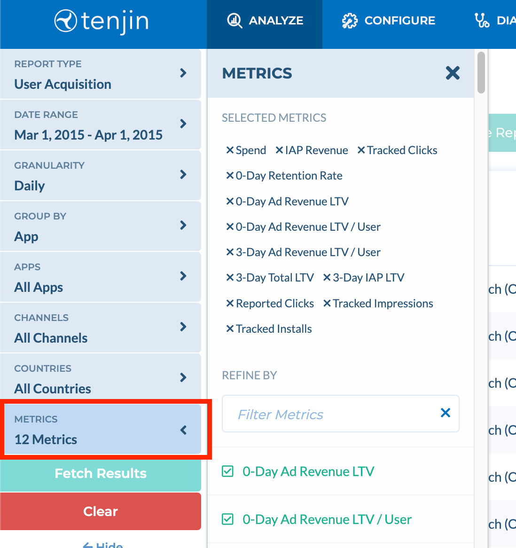Expand the Channels selector
This screenshot has width=516, height=548.
tap(101, 327)
